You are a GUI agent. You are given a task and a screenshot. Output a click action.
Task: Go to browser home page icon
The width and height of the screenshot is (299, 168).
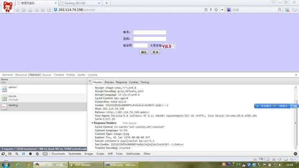tap(30, 10)
